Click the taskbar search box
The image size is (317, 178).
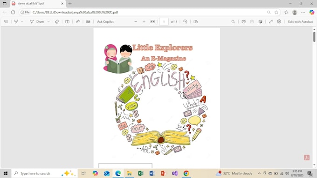tap(44, 173)
